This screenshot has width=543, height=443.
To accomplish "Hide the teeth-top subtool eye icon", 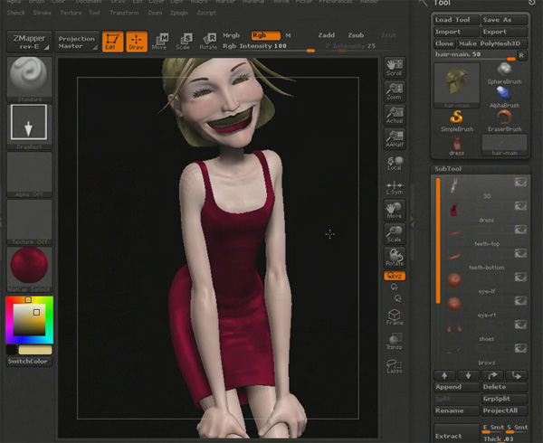I will point(520,230).
